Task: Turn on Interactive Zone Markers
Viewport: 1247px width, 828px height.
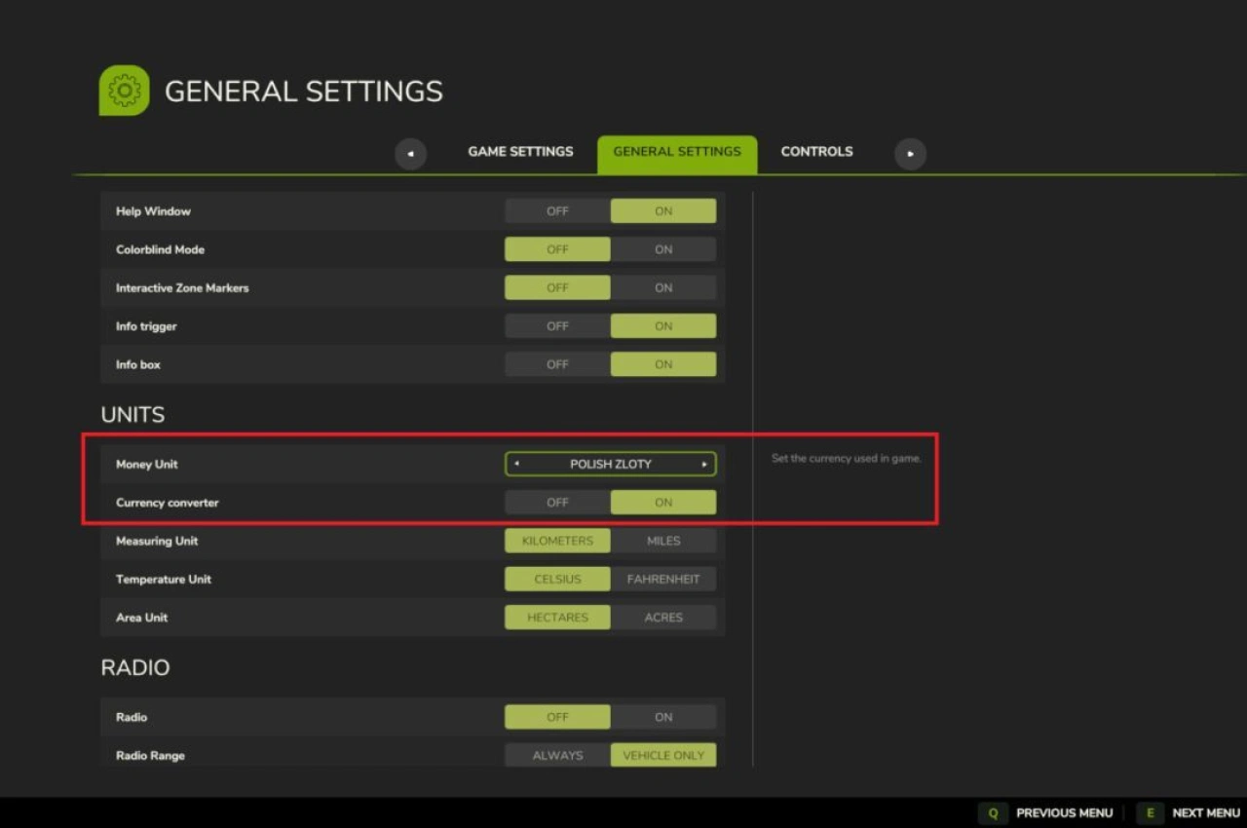Action: click(x=663, y=288)
